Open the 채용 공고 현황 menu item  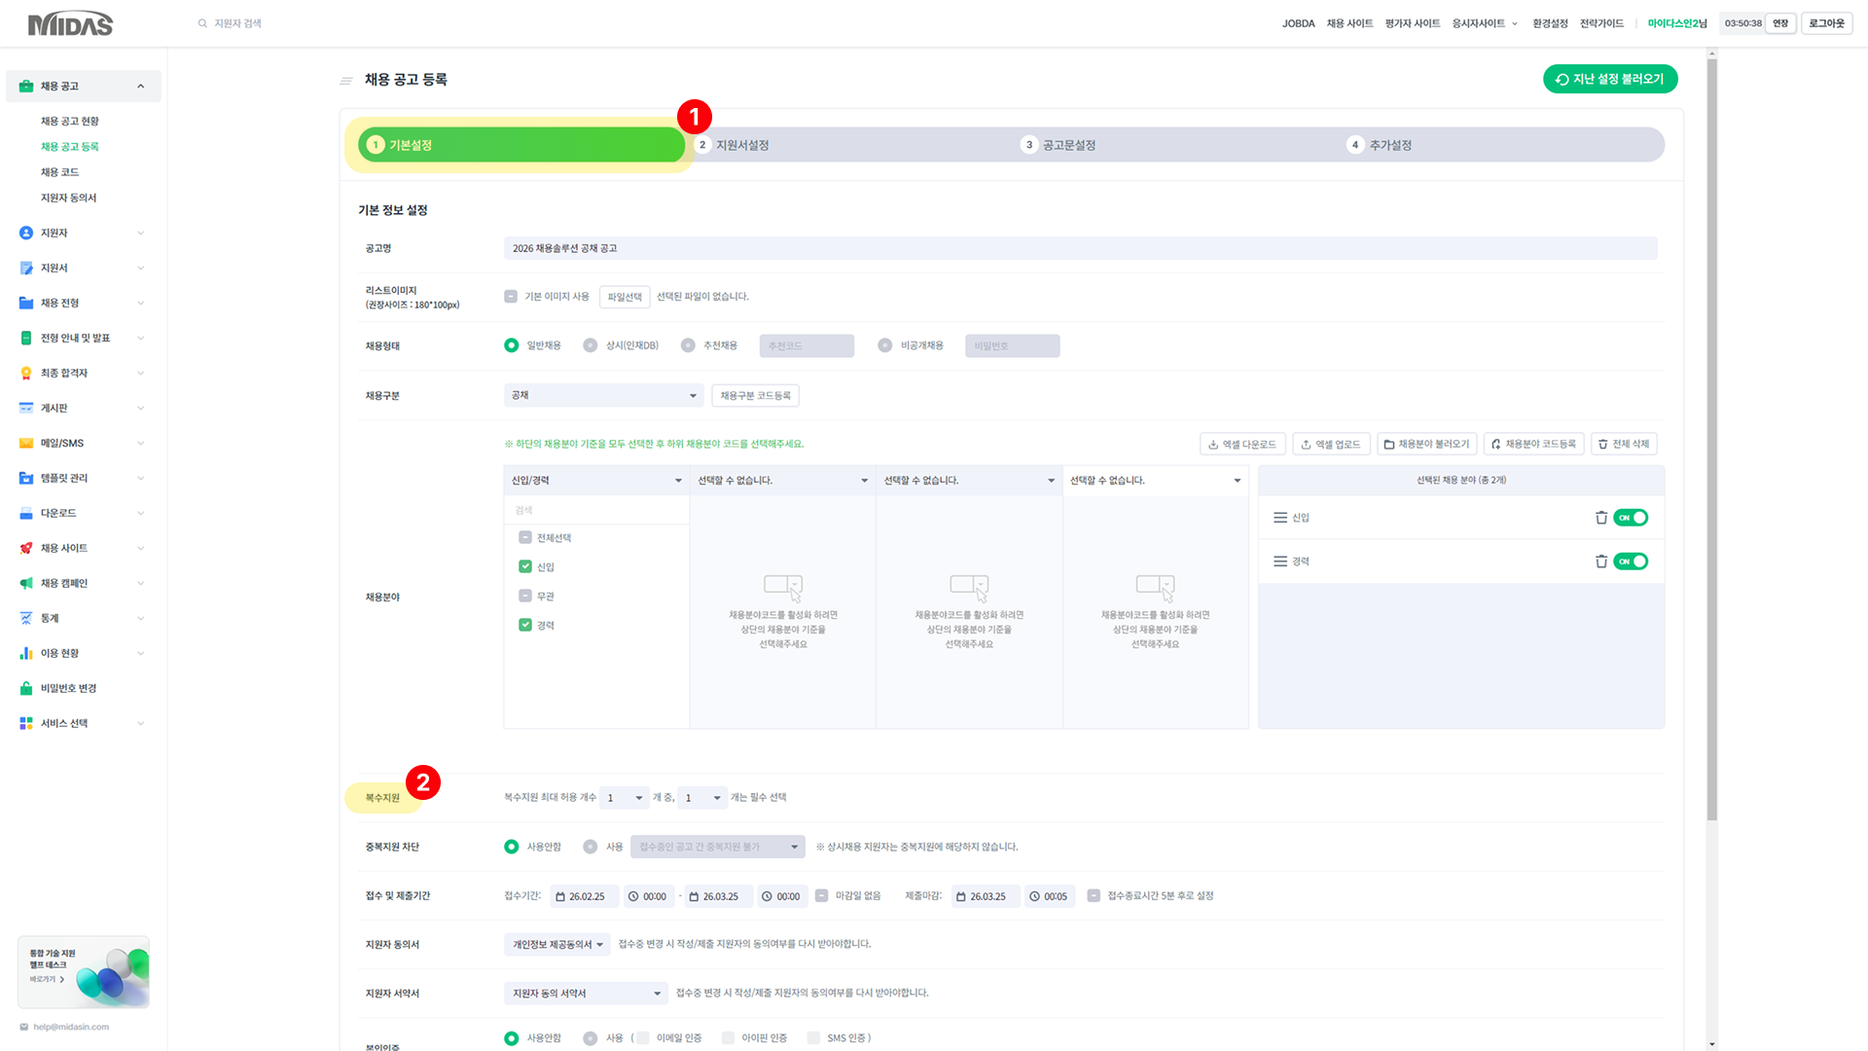[x=70, y=122]
